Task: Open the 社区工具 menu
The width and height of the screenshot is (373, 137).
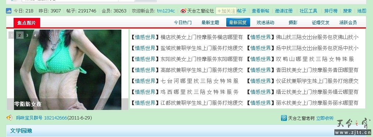Action: click(308, 11)
